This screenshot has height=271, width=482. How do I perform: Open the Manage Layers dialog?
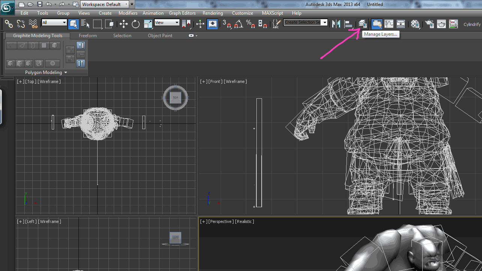pyautogui.click(x=363, y=24)
